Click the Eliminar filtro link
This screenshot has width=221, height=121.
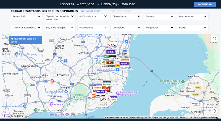coord(91,11)
